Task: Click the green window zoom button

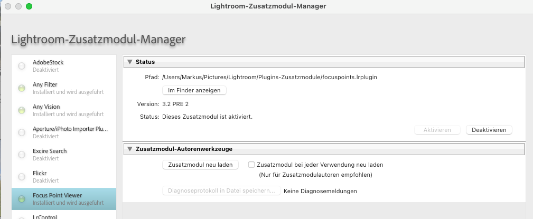Action: (x=29, y=6)
